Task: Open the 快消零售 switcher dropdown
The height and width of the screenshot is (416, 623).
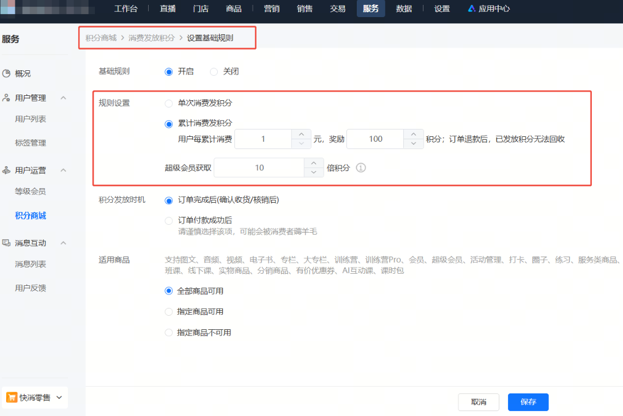Action: [59, 397]
